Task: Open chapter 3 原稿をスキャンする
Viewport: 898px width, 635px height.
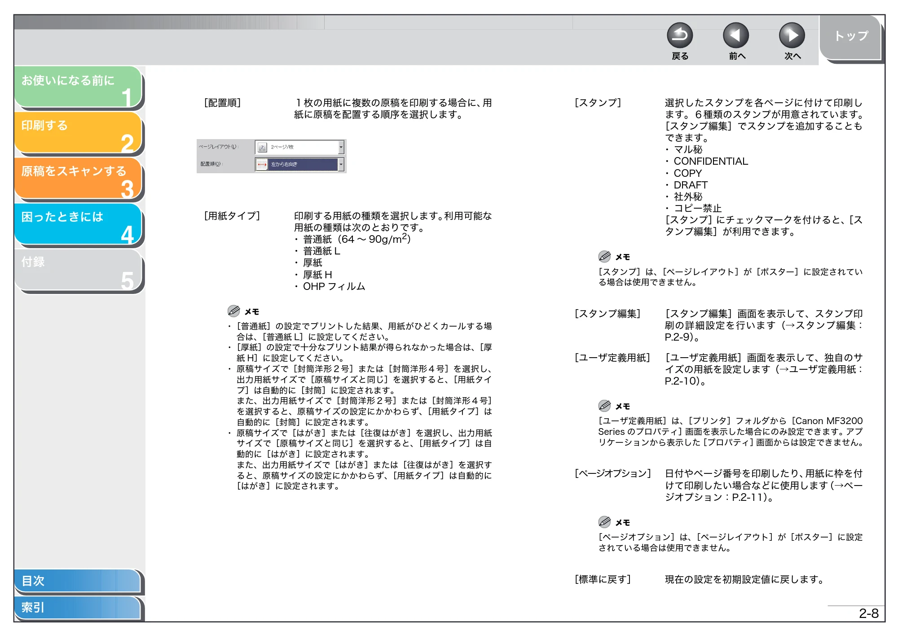Action: pyautogui.click(x=78, y=178)
